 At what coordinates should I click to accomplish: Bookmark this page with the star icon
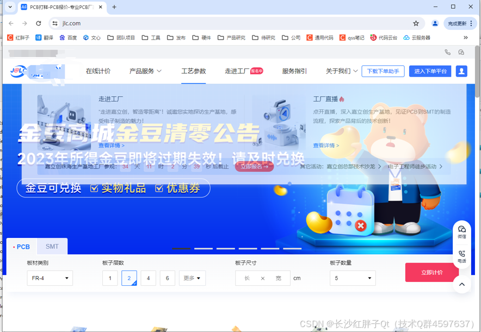click(416, 23)
